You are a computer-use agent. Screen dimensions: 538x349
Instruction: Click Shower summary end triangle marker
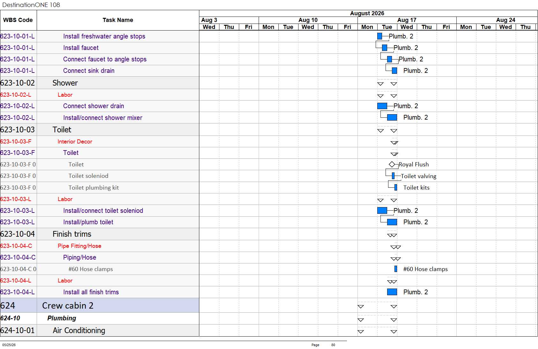click(394, 84)
